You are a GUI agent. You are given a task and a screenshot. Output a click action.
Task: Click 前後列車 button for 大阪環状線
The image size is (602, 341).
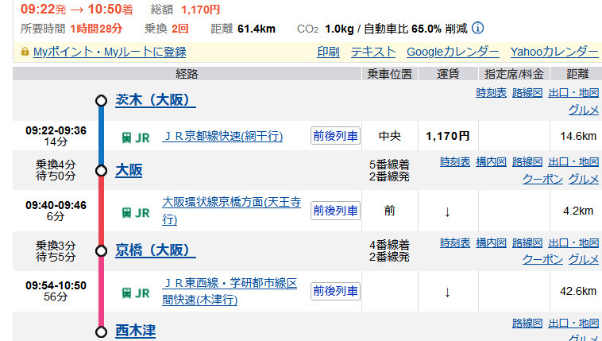coord(336,211)
